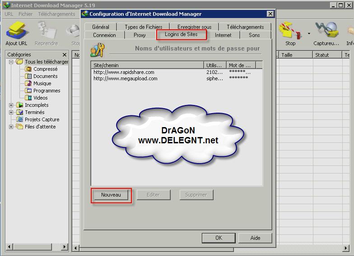Sort by Mot de ... column header

241,65
